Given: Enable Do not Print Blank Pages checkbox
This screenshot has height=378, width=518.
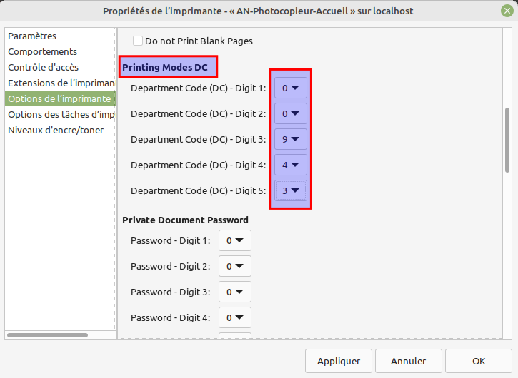Looking at the screenshot, I should [137, 41].
